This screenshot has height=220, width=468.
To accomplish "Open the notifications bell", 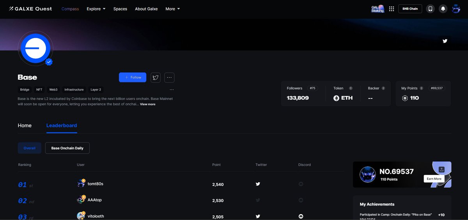I will (x=443, y=9).
